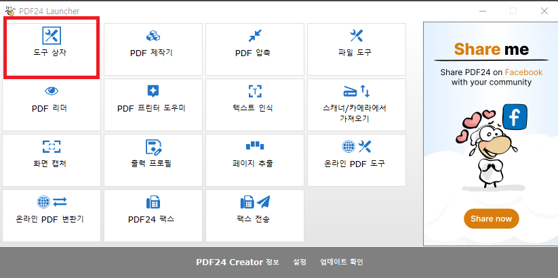This screenshot has width=558, height=278.
Task: Click the 온라인 PDF 도구 globe icon
Action: 348,146
